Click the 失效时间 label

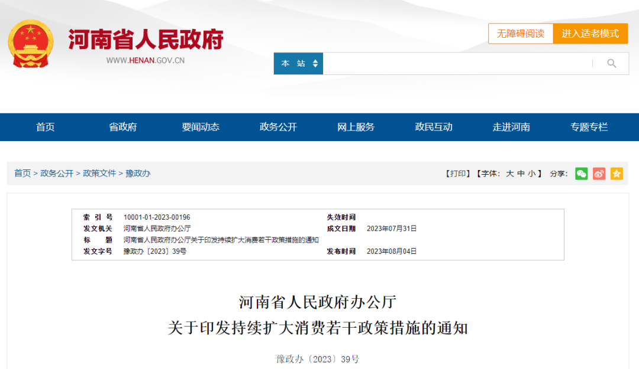[341, 217]
